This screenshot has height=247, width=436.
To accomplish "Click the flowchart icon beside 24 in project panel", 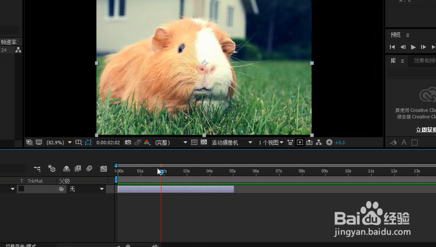I will tap(18, 50).
